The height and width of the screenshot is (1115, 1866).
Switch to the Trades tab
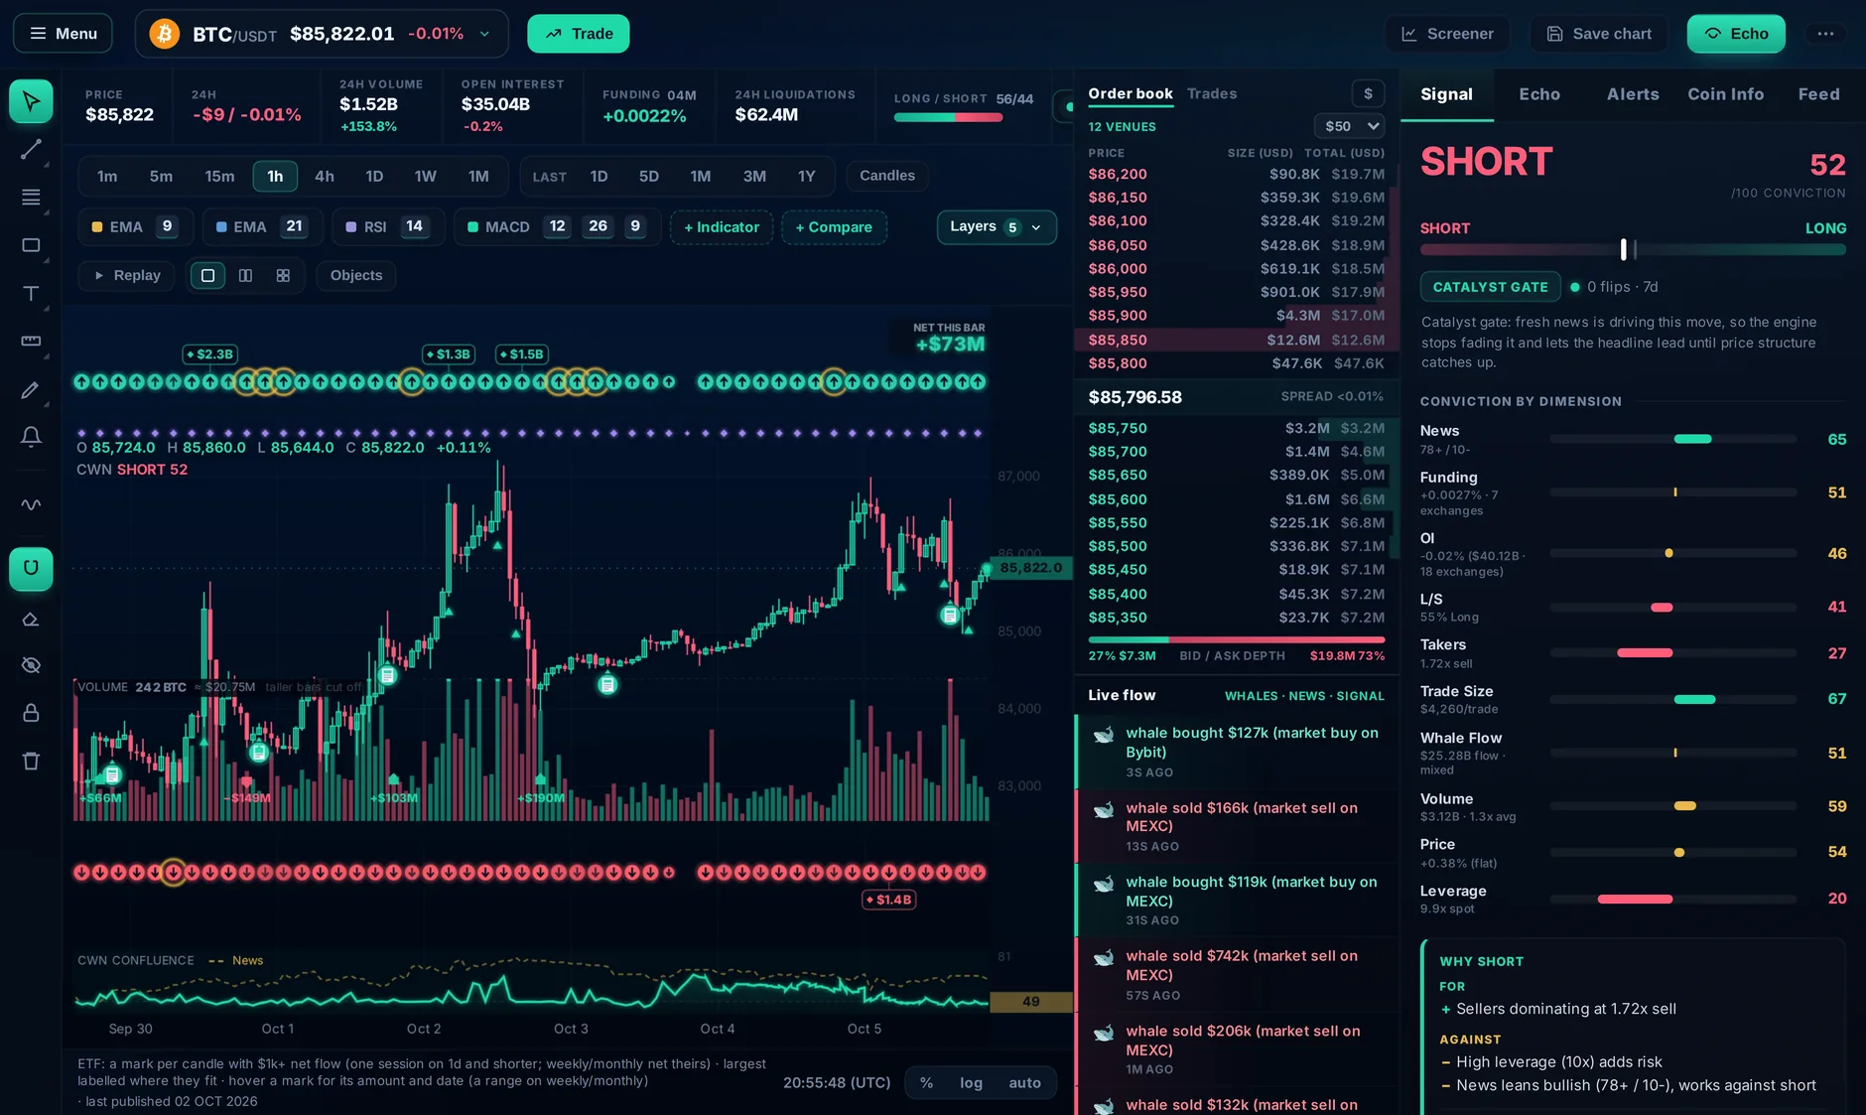pos(1212,93)
